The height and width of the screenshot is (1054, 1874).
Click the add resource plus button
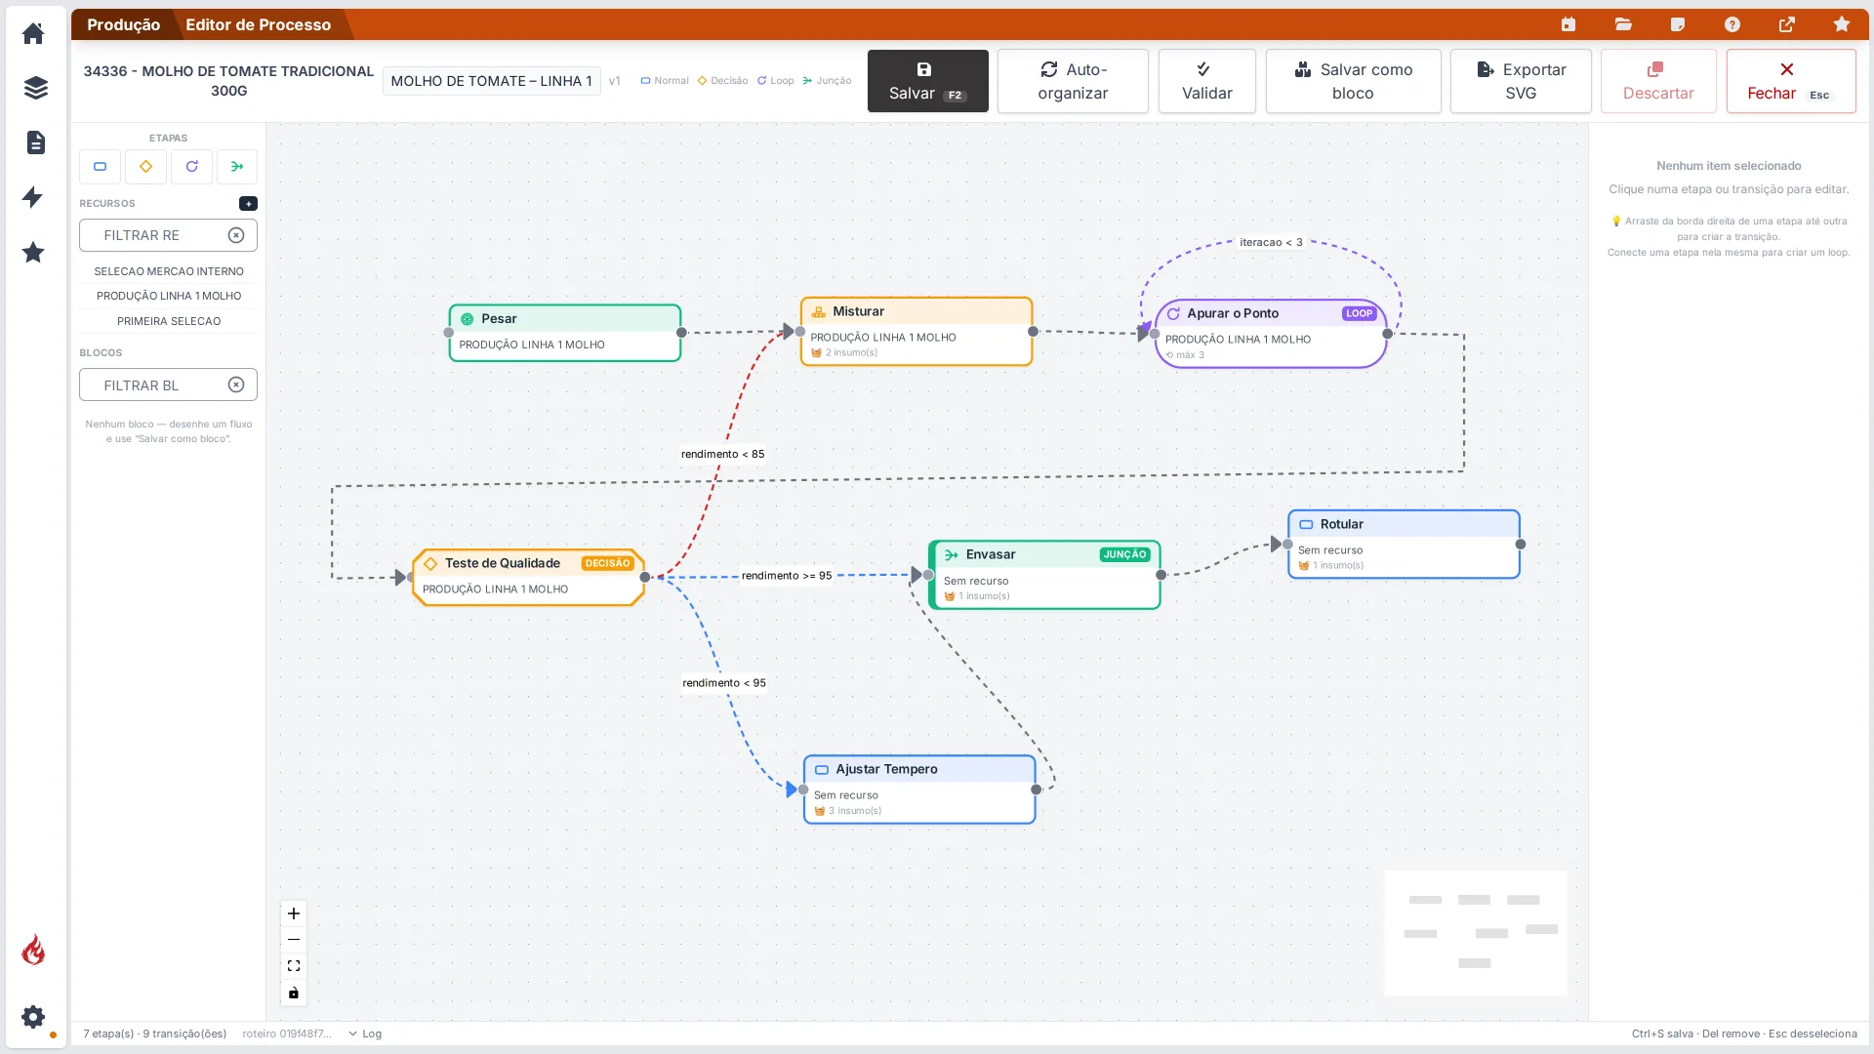tap(248, 204)
